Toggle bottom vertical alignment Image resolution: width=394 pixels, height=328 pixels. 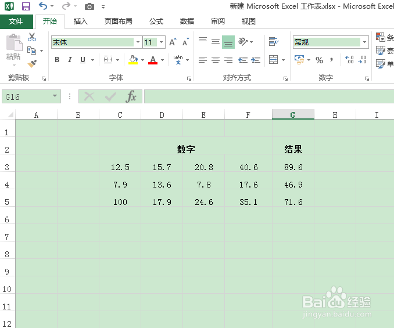pos(228,42)
